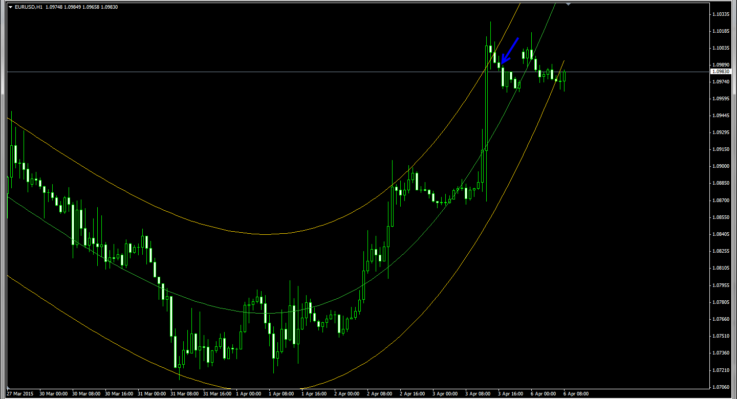This screenshot has height=399, width=737.
Task: Click the 1.09000 price scale label
Action: pos(722,166)
